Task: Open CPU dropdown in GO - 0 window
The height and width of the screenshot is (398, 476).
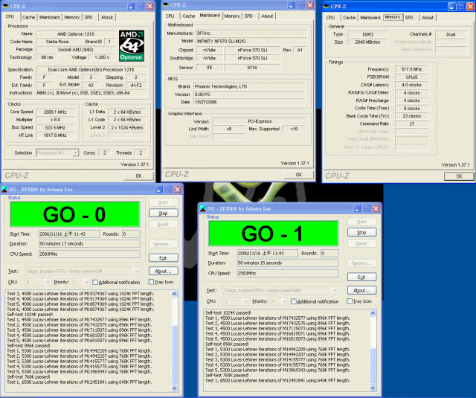Action: coord(48,283)
